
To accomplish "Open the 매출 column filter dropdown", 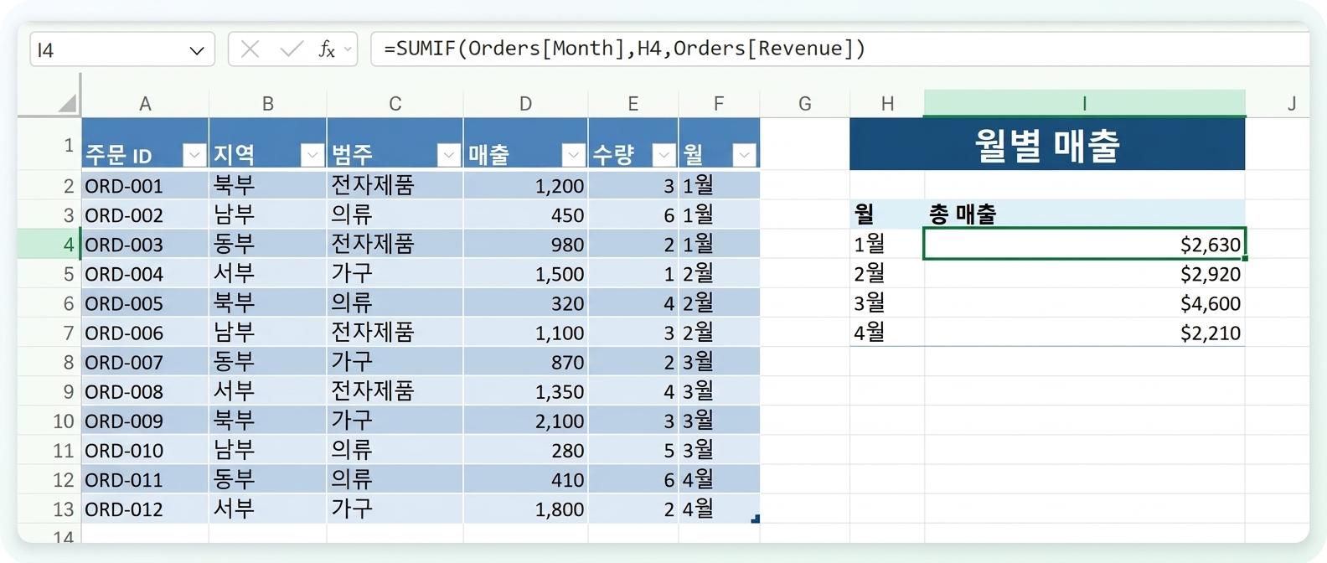I will [x=574, y=155].
